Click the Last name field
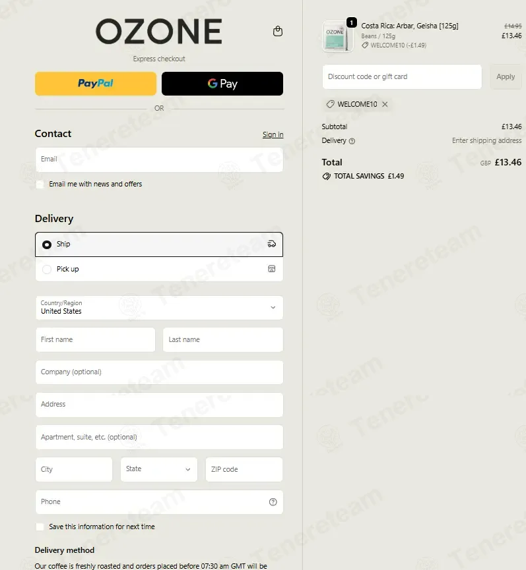This screenshot has width=526, height=570. (x=223, y=339)
